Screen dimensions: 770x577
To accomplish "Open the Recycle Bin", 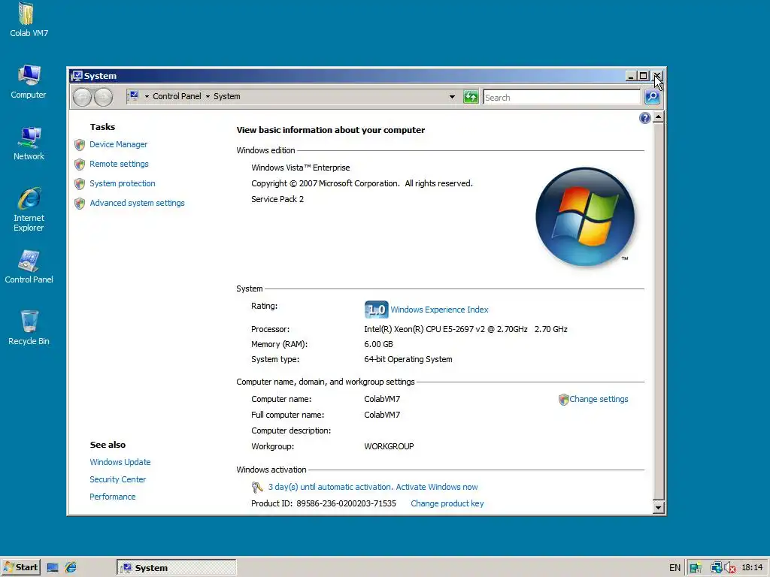I will click(29, 328).
